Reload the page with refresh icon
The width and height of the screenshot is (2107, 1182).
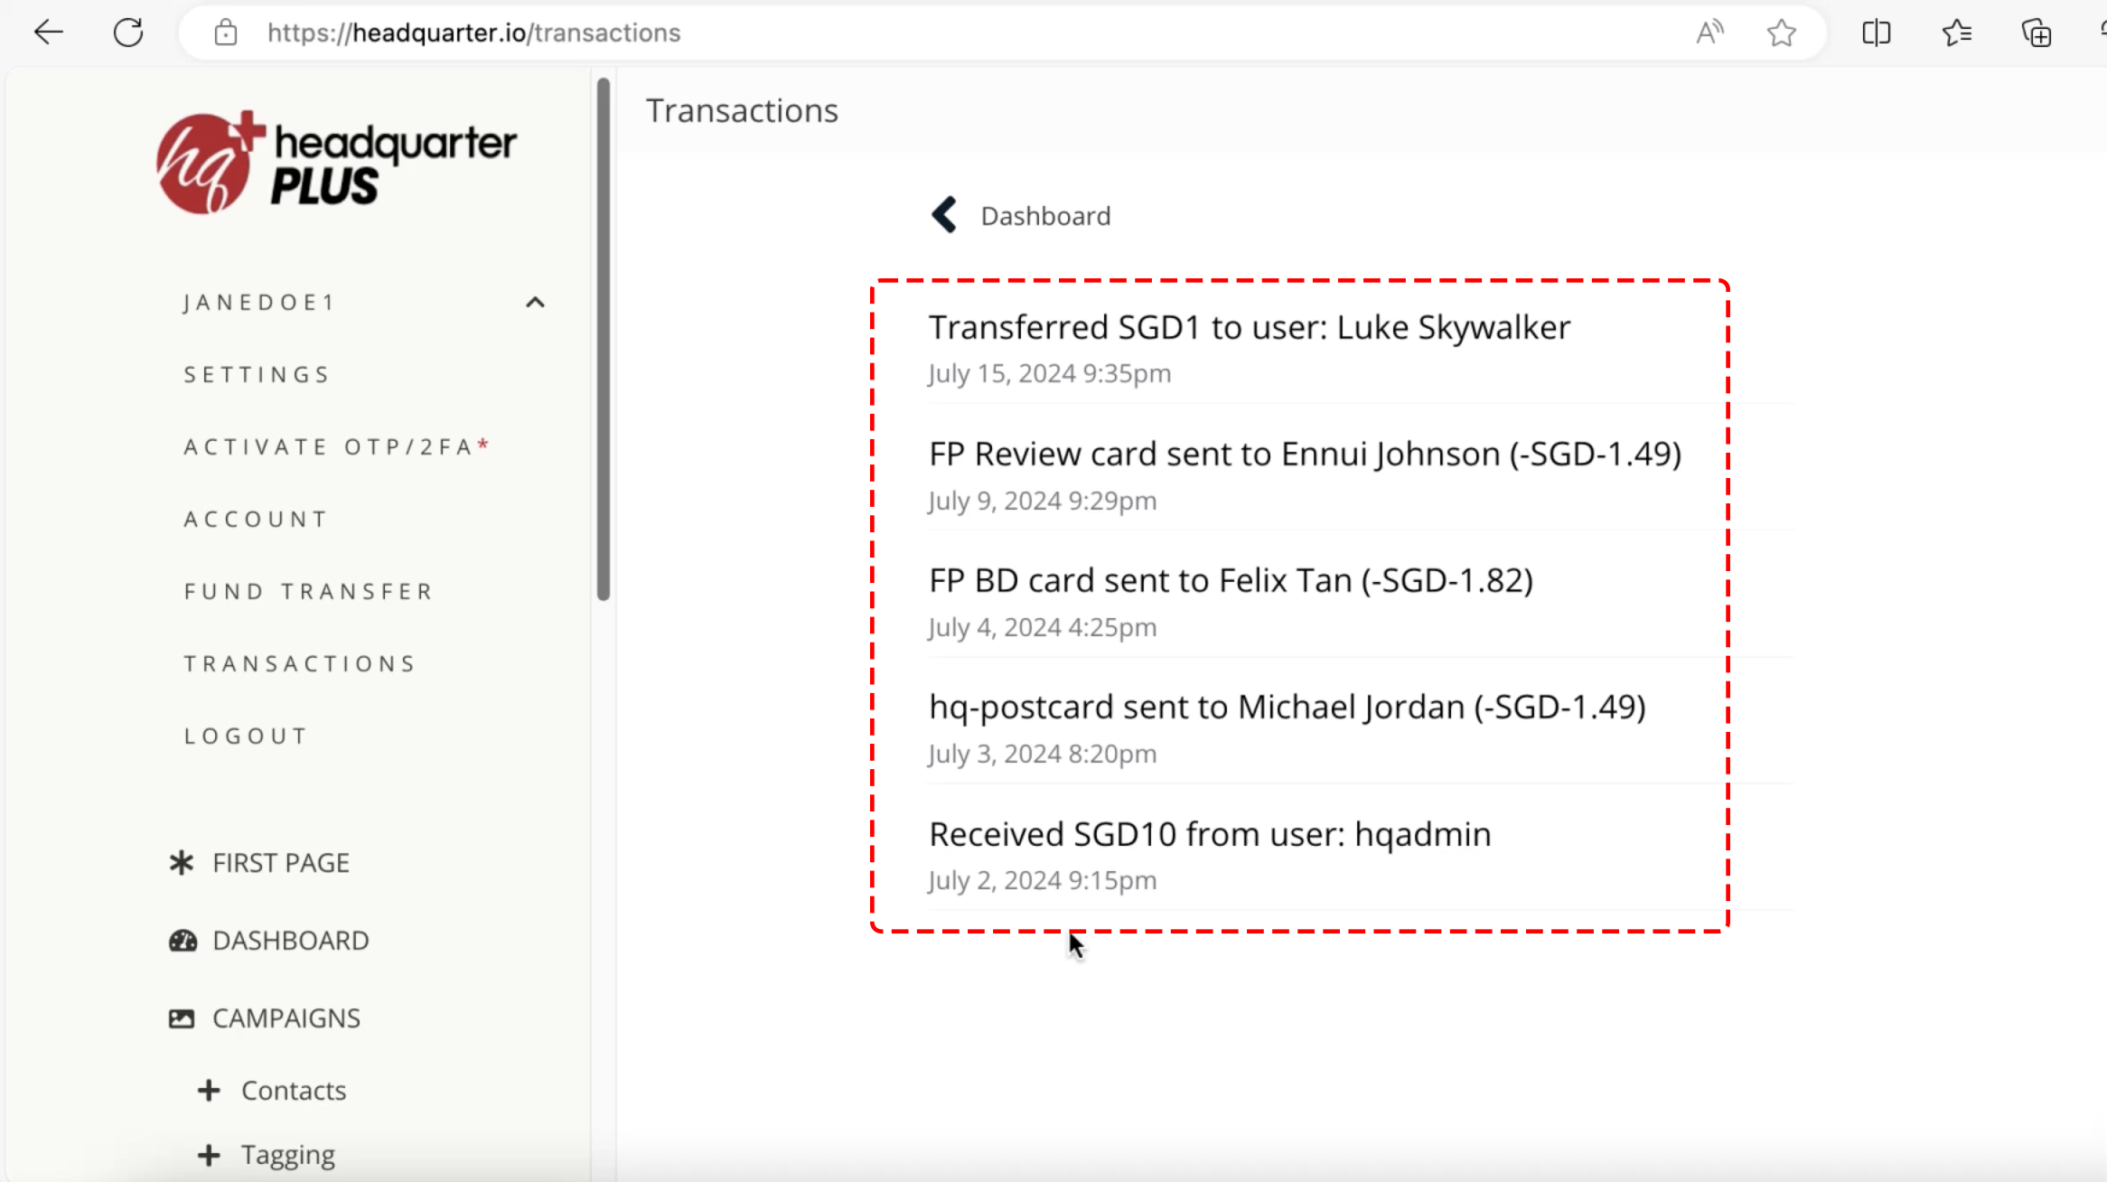pos(128,33)
